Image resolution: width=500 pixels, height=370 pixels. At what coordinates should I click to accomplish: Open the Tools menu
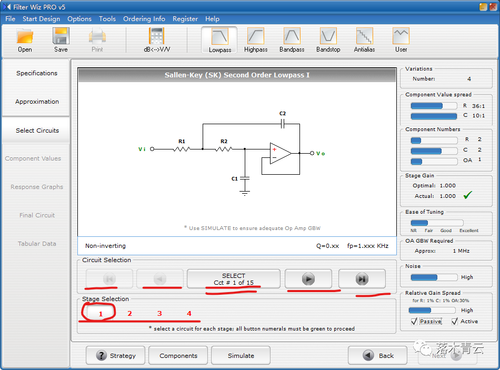[107, 19]
